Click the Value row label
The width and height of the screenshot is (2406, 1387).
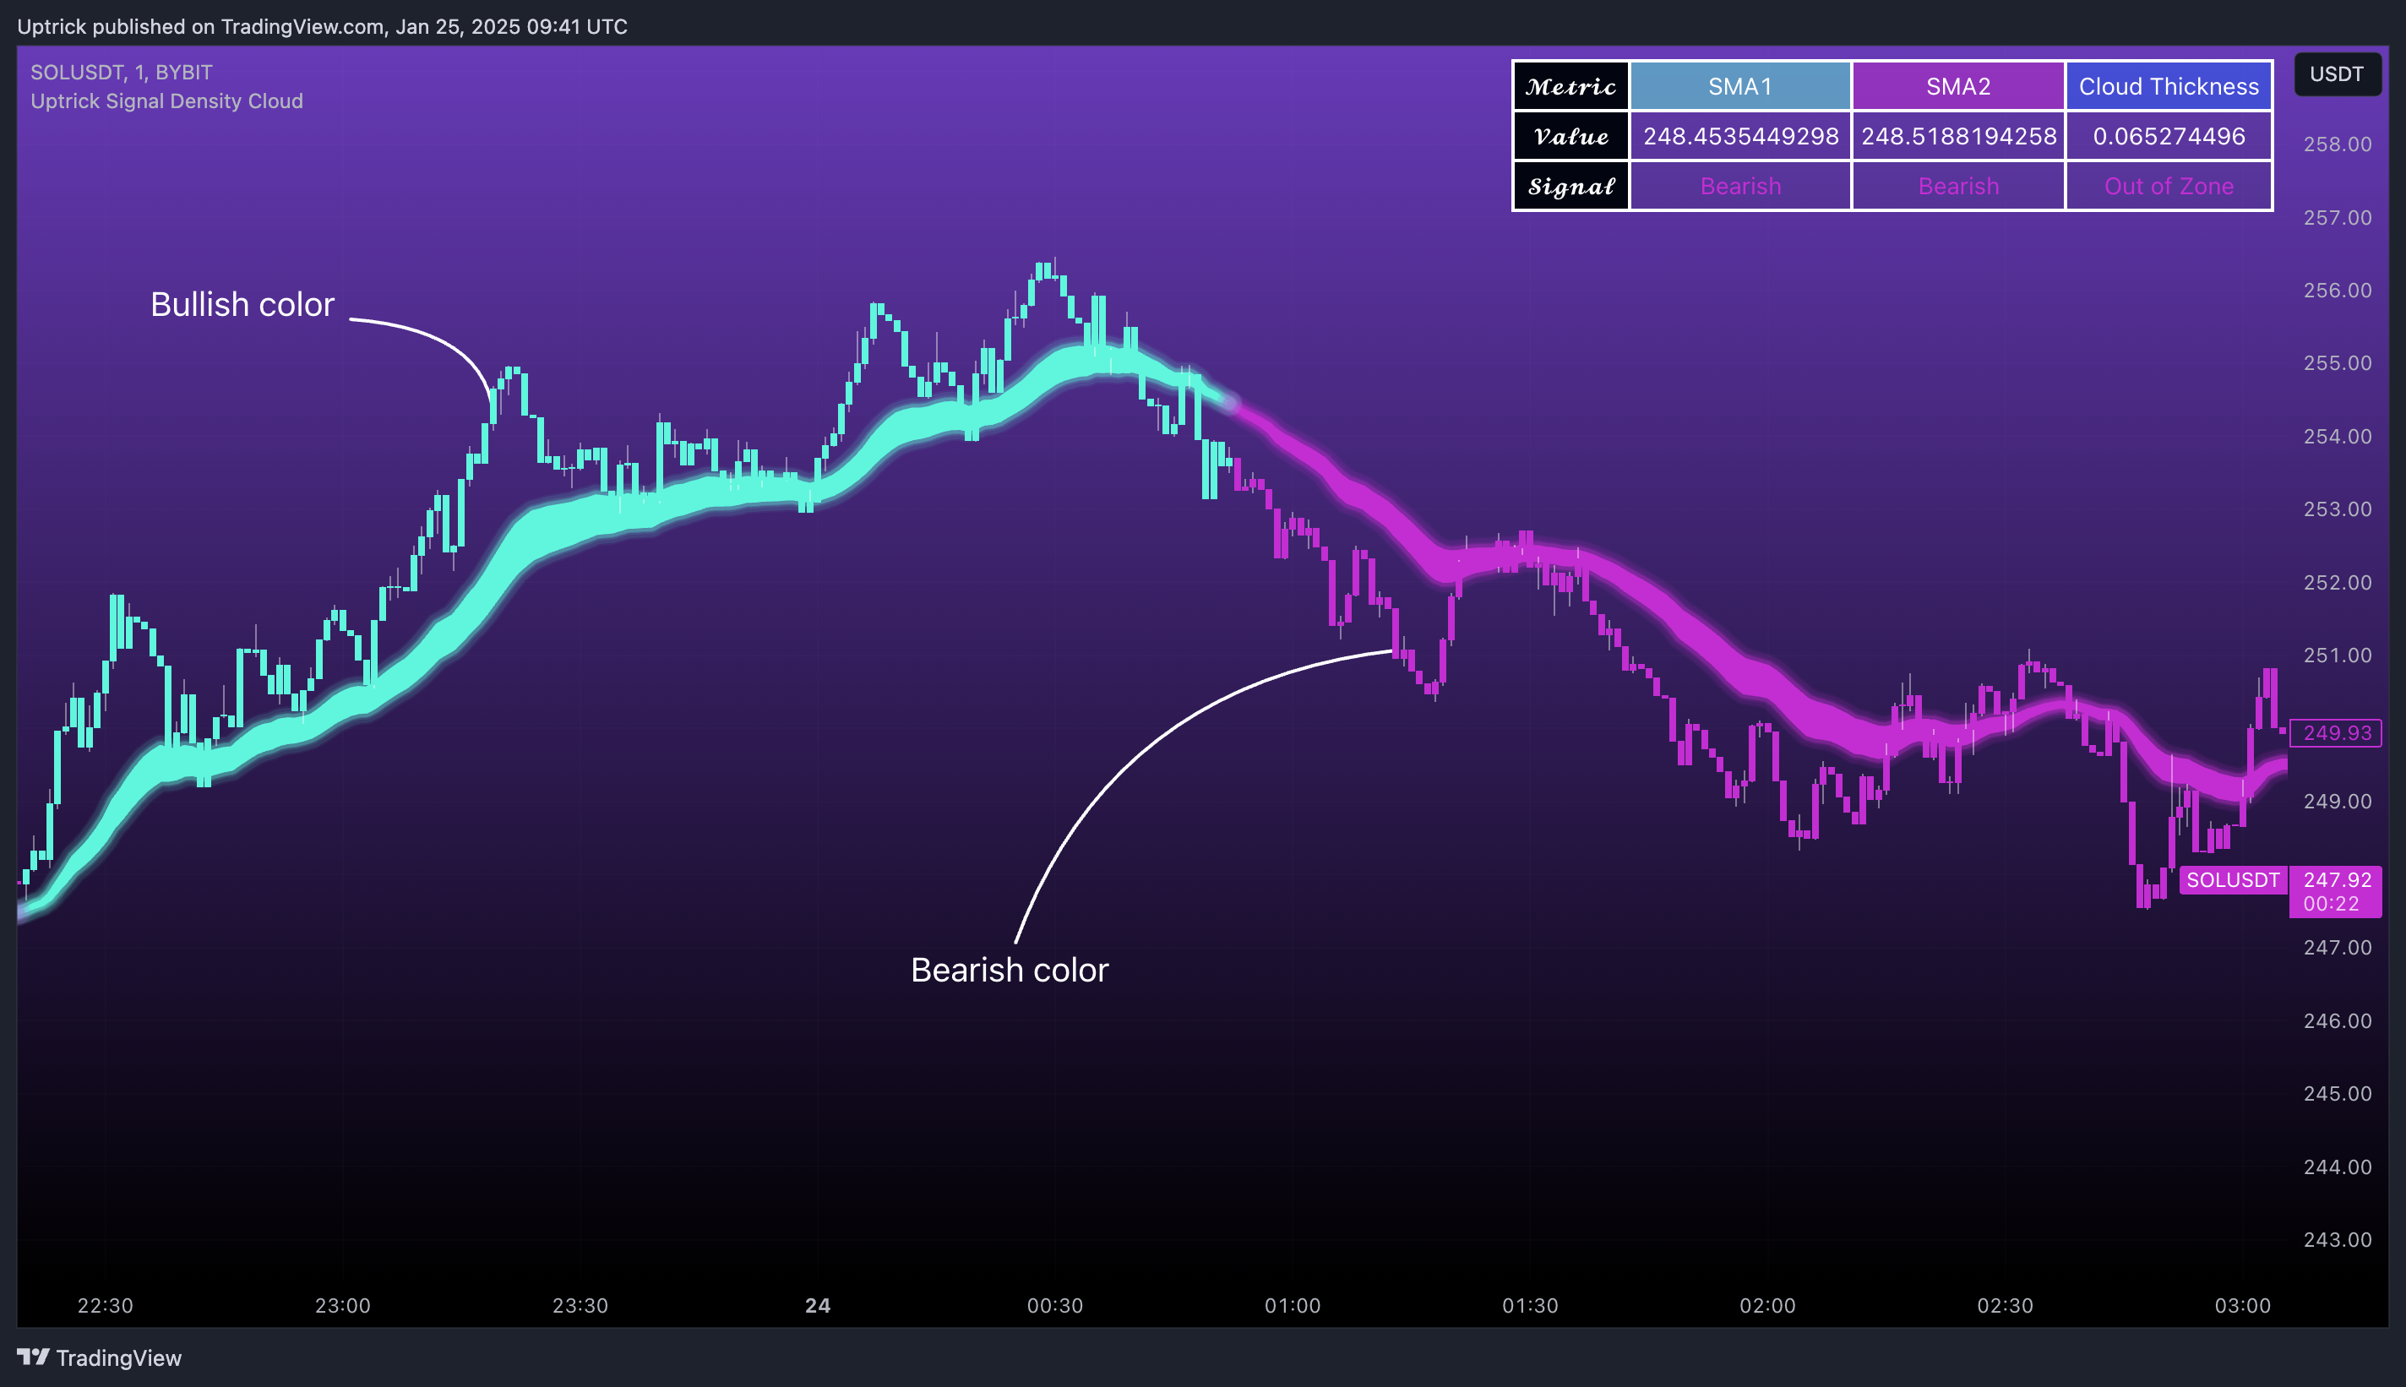click(1570, 136)
